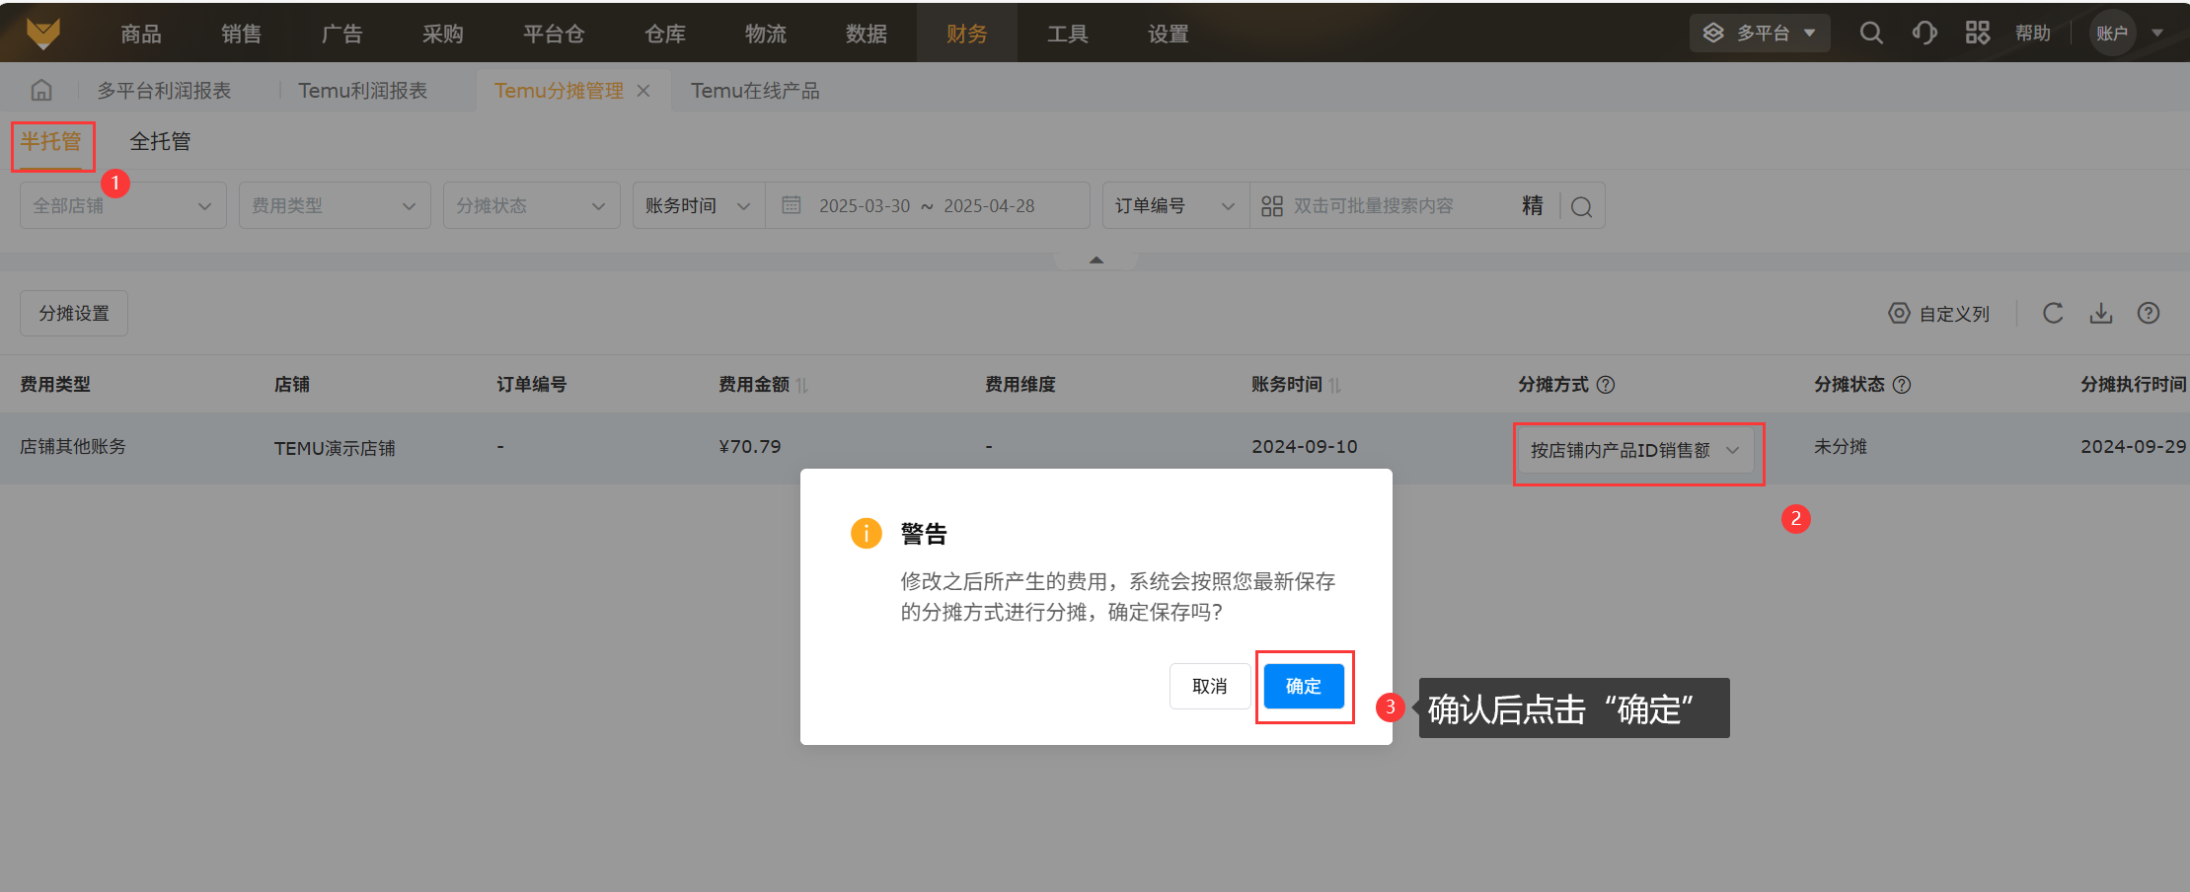Open the apps grid icon
2190x892 pixels.
pos(1978,33)
